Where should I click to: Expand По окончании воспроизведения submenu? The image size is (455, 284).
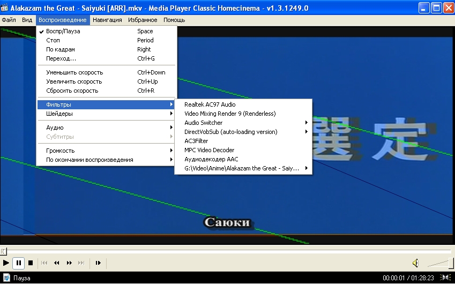(106, 160)
